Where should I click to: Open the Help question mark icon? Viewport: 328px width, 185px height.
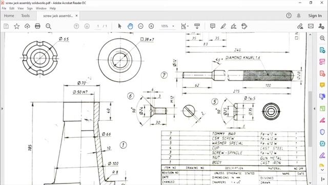289,15
